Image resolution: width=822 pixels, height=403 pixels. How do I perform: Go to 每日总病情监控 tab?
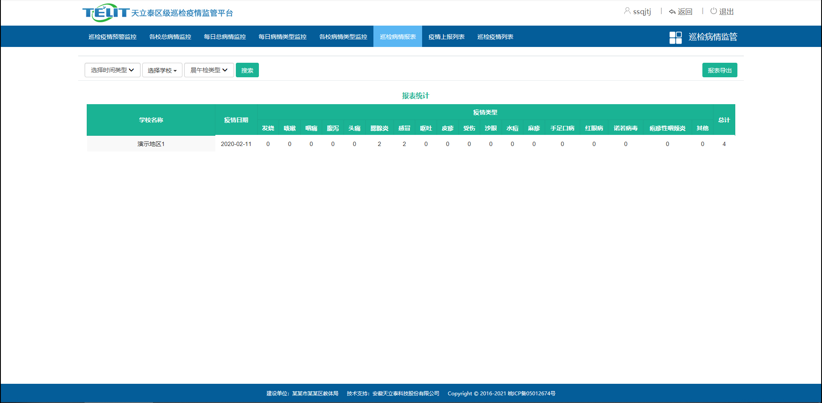(225, 37)
